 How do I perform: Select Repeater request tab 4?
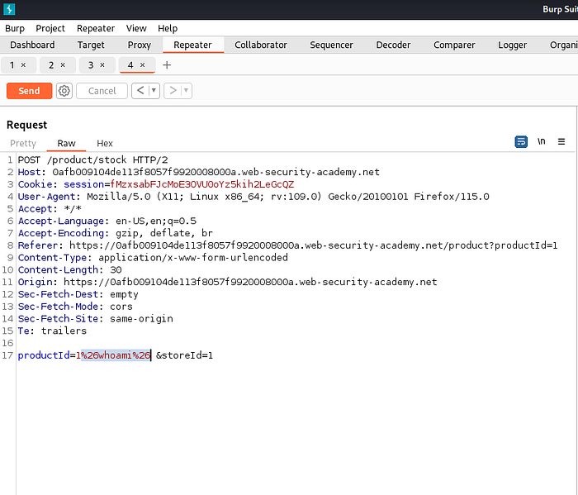coord(130,65)
